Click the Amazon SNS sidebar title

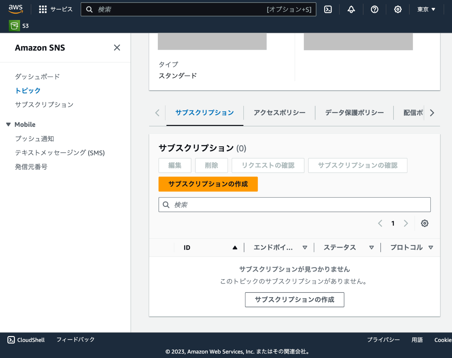tap(40, 48)
